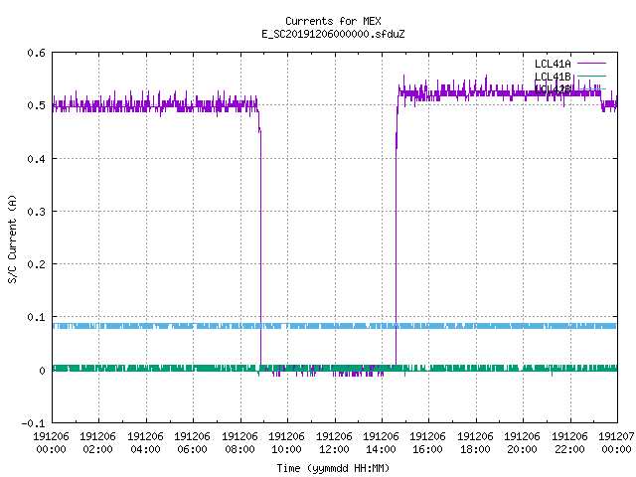
Task: Click the x-axis label 'Time (yymmdd HH:MM)'
Action: [x=333, y=468]
